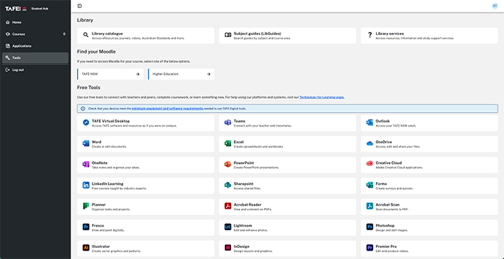Open Technology for Learning page link
The width and height of the screenshot is (504, 259).
[322, 97]
